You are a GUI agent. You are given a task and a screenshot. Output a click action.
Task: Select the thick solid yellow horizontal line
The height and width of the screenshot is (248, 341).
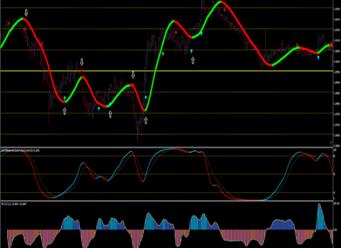pos(167,71)
